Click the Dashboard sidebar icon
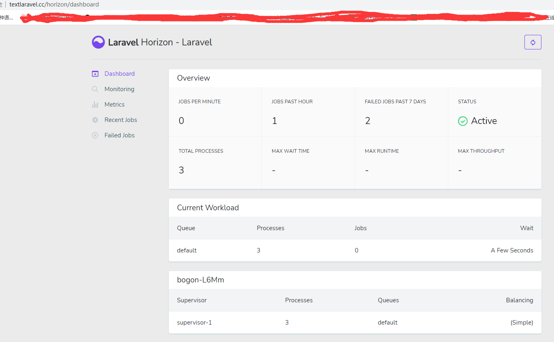Screen dimensions: 554x342 coord(95,74)
